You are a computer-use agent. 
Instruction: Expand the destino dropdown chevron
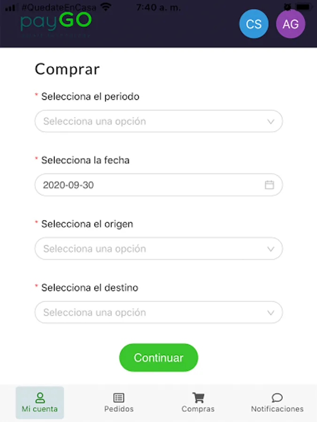[x=271, y=313]
